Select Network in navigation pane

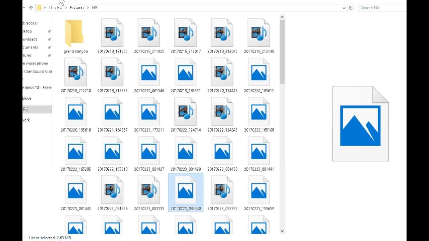(x=26, y=120)
